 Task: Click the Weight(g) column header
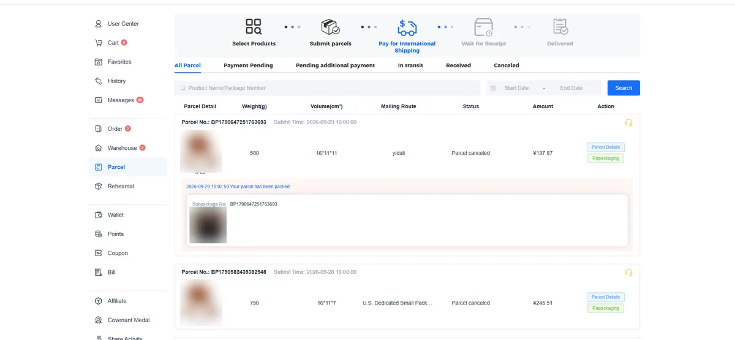pos(254,106)
